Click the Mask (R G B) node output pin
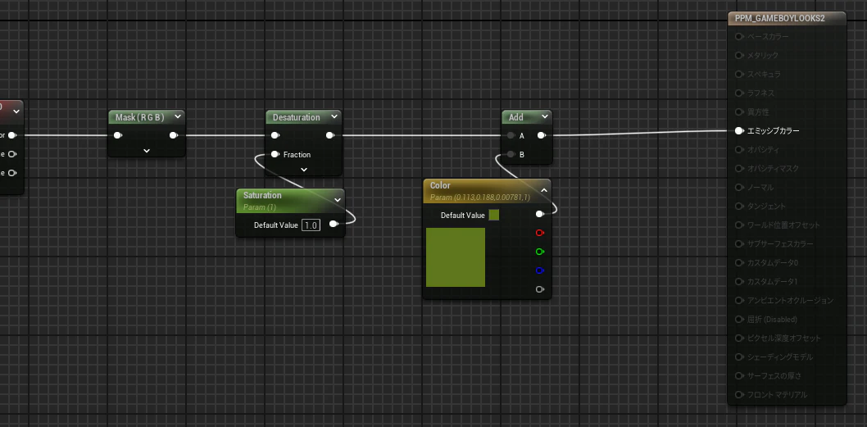 (x=174, y=135)
